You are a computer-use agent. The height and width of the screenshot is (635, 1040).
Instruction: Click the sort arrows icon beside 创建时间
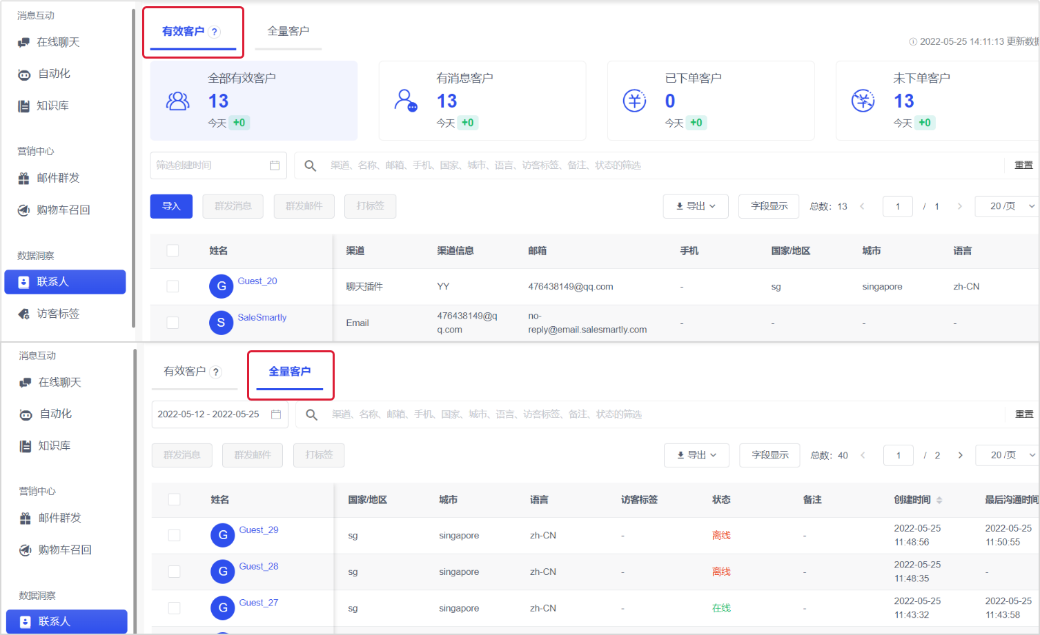pyautogui.click(x=939, y=500)
